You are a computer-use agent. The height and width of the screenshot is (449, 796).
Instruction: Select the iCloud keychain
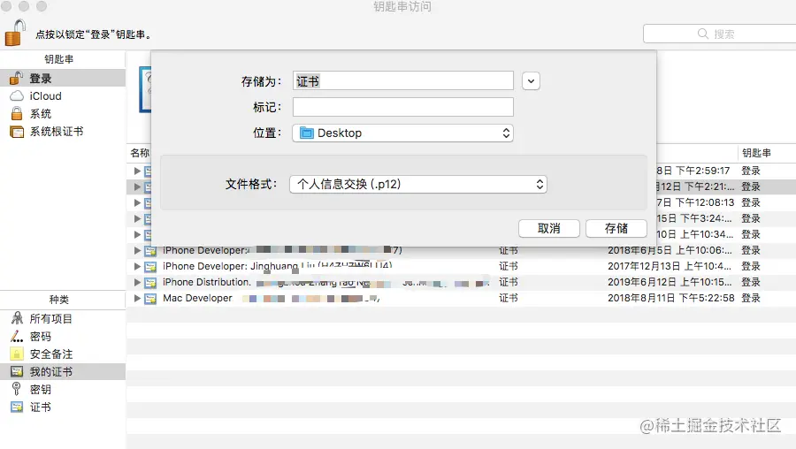pos(63,95)
